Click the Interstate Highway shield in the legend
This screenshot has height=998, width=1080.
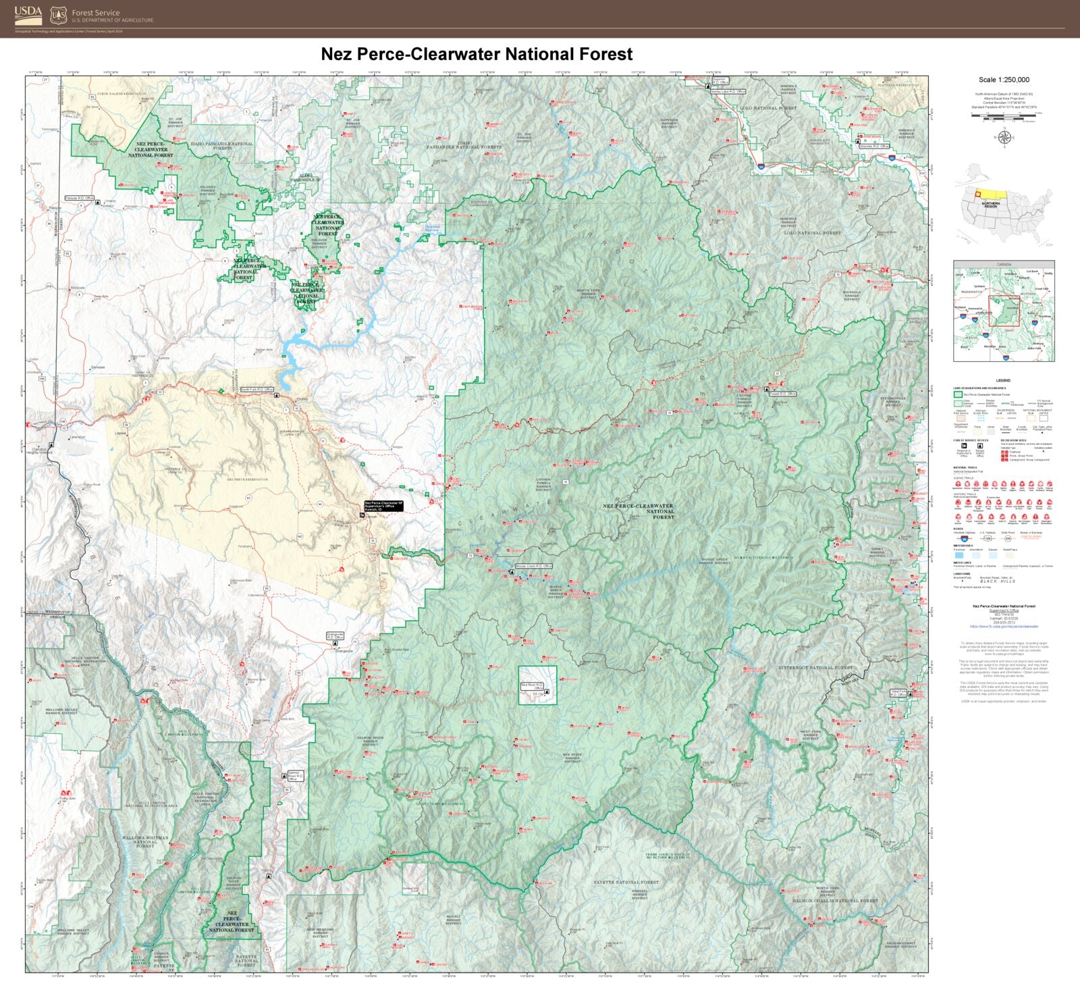(965, 539)
